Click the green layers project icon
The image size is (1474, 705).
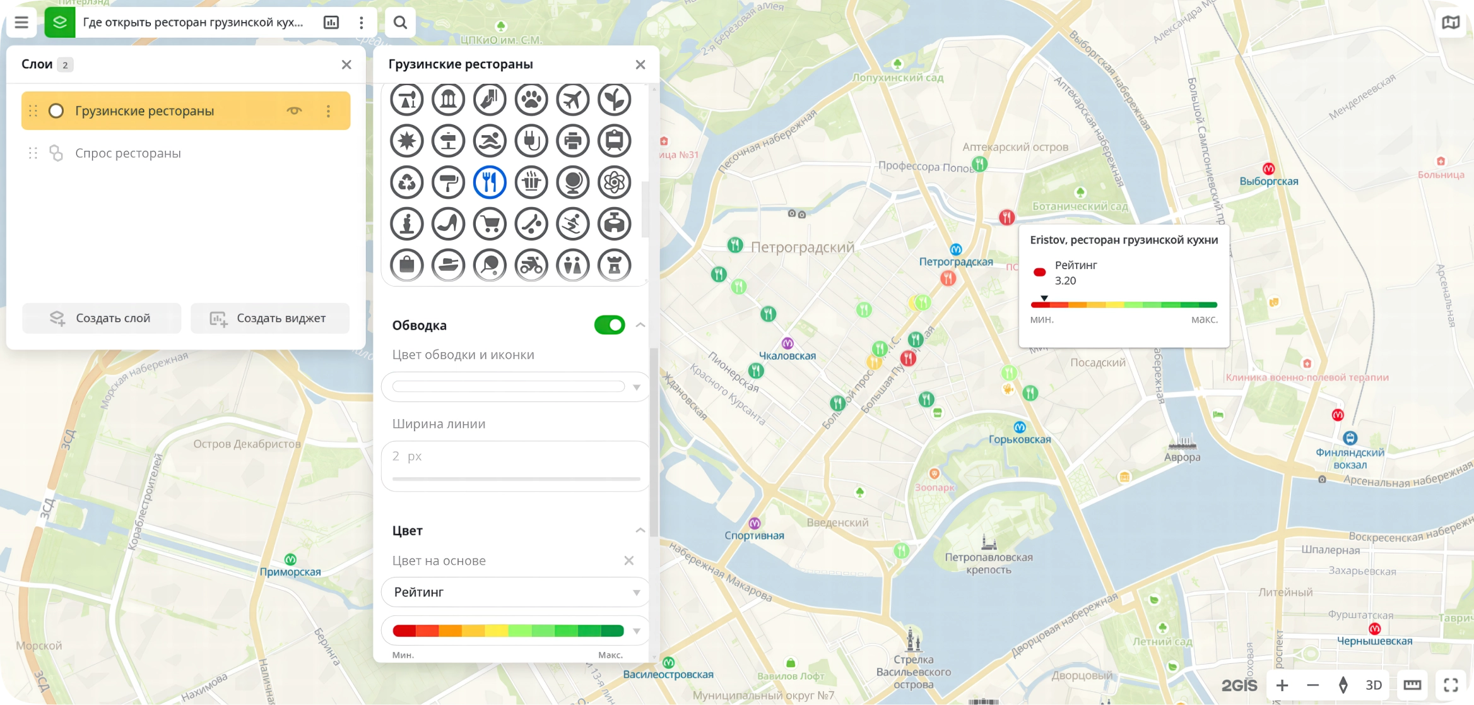coord(60,23)
